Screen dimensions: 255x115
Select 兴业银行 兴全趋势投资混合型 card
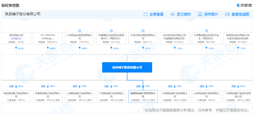tap(175, 38)
